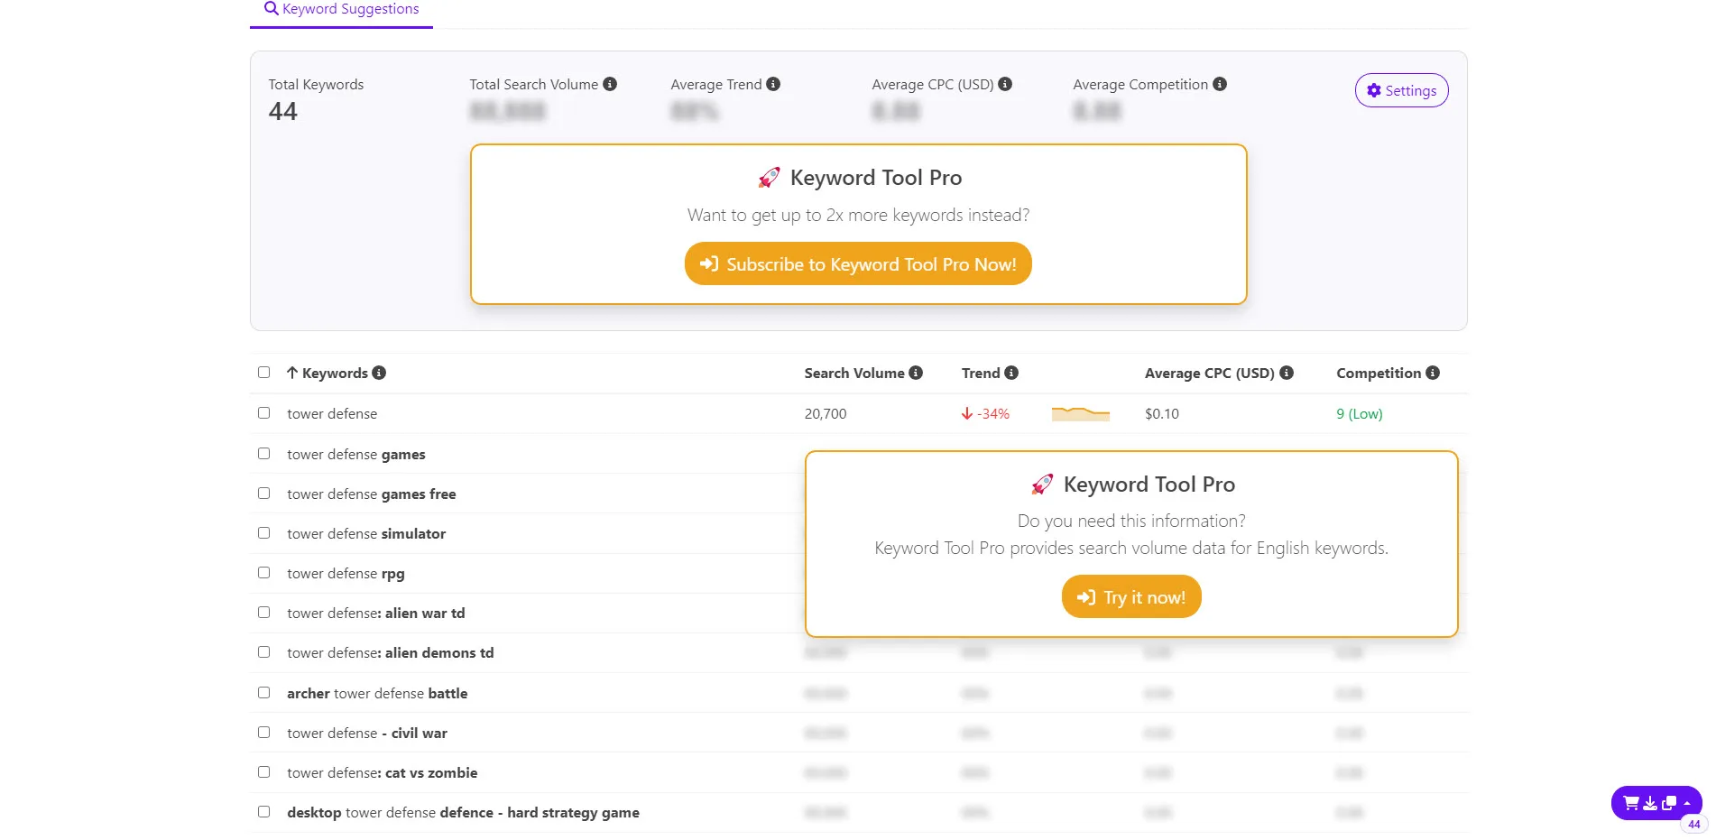Click the download icon in floating toolbar
Image resolution: width=1716 pixels, height=840 pixels.
1650,803
